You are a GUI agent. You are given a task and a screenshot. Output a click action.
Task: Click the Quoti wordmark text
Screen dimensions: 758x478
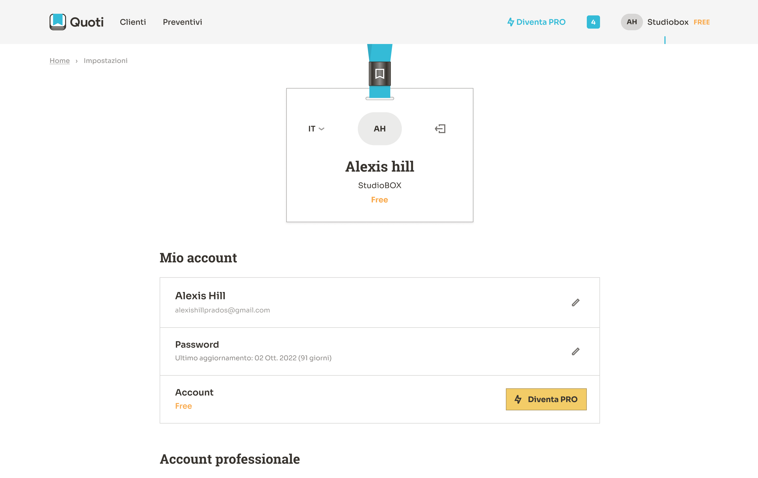coord(87,22)
